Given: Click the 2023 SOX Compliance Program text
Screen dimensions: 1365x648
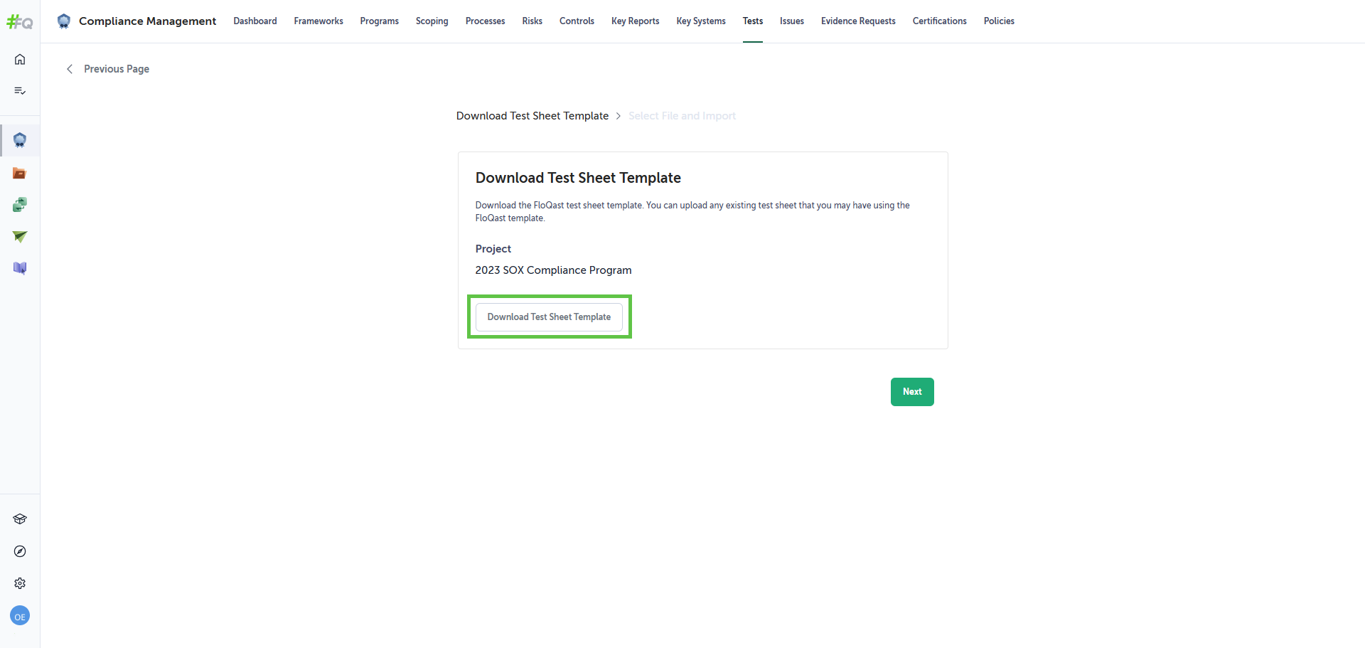Looking at the screenshot, I should 553,270.
